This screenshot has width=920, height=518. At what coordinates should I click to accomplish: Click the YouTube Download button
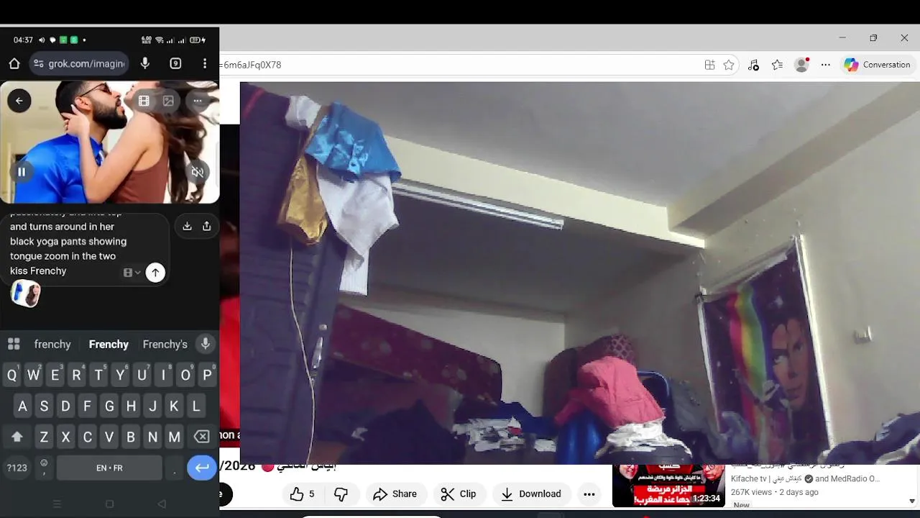(531, 494)
